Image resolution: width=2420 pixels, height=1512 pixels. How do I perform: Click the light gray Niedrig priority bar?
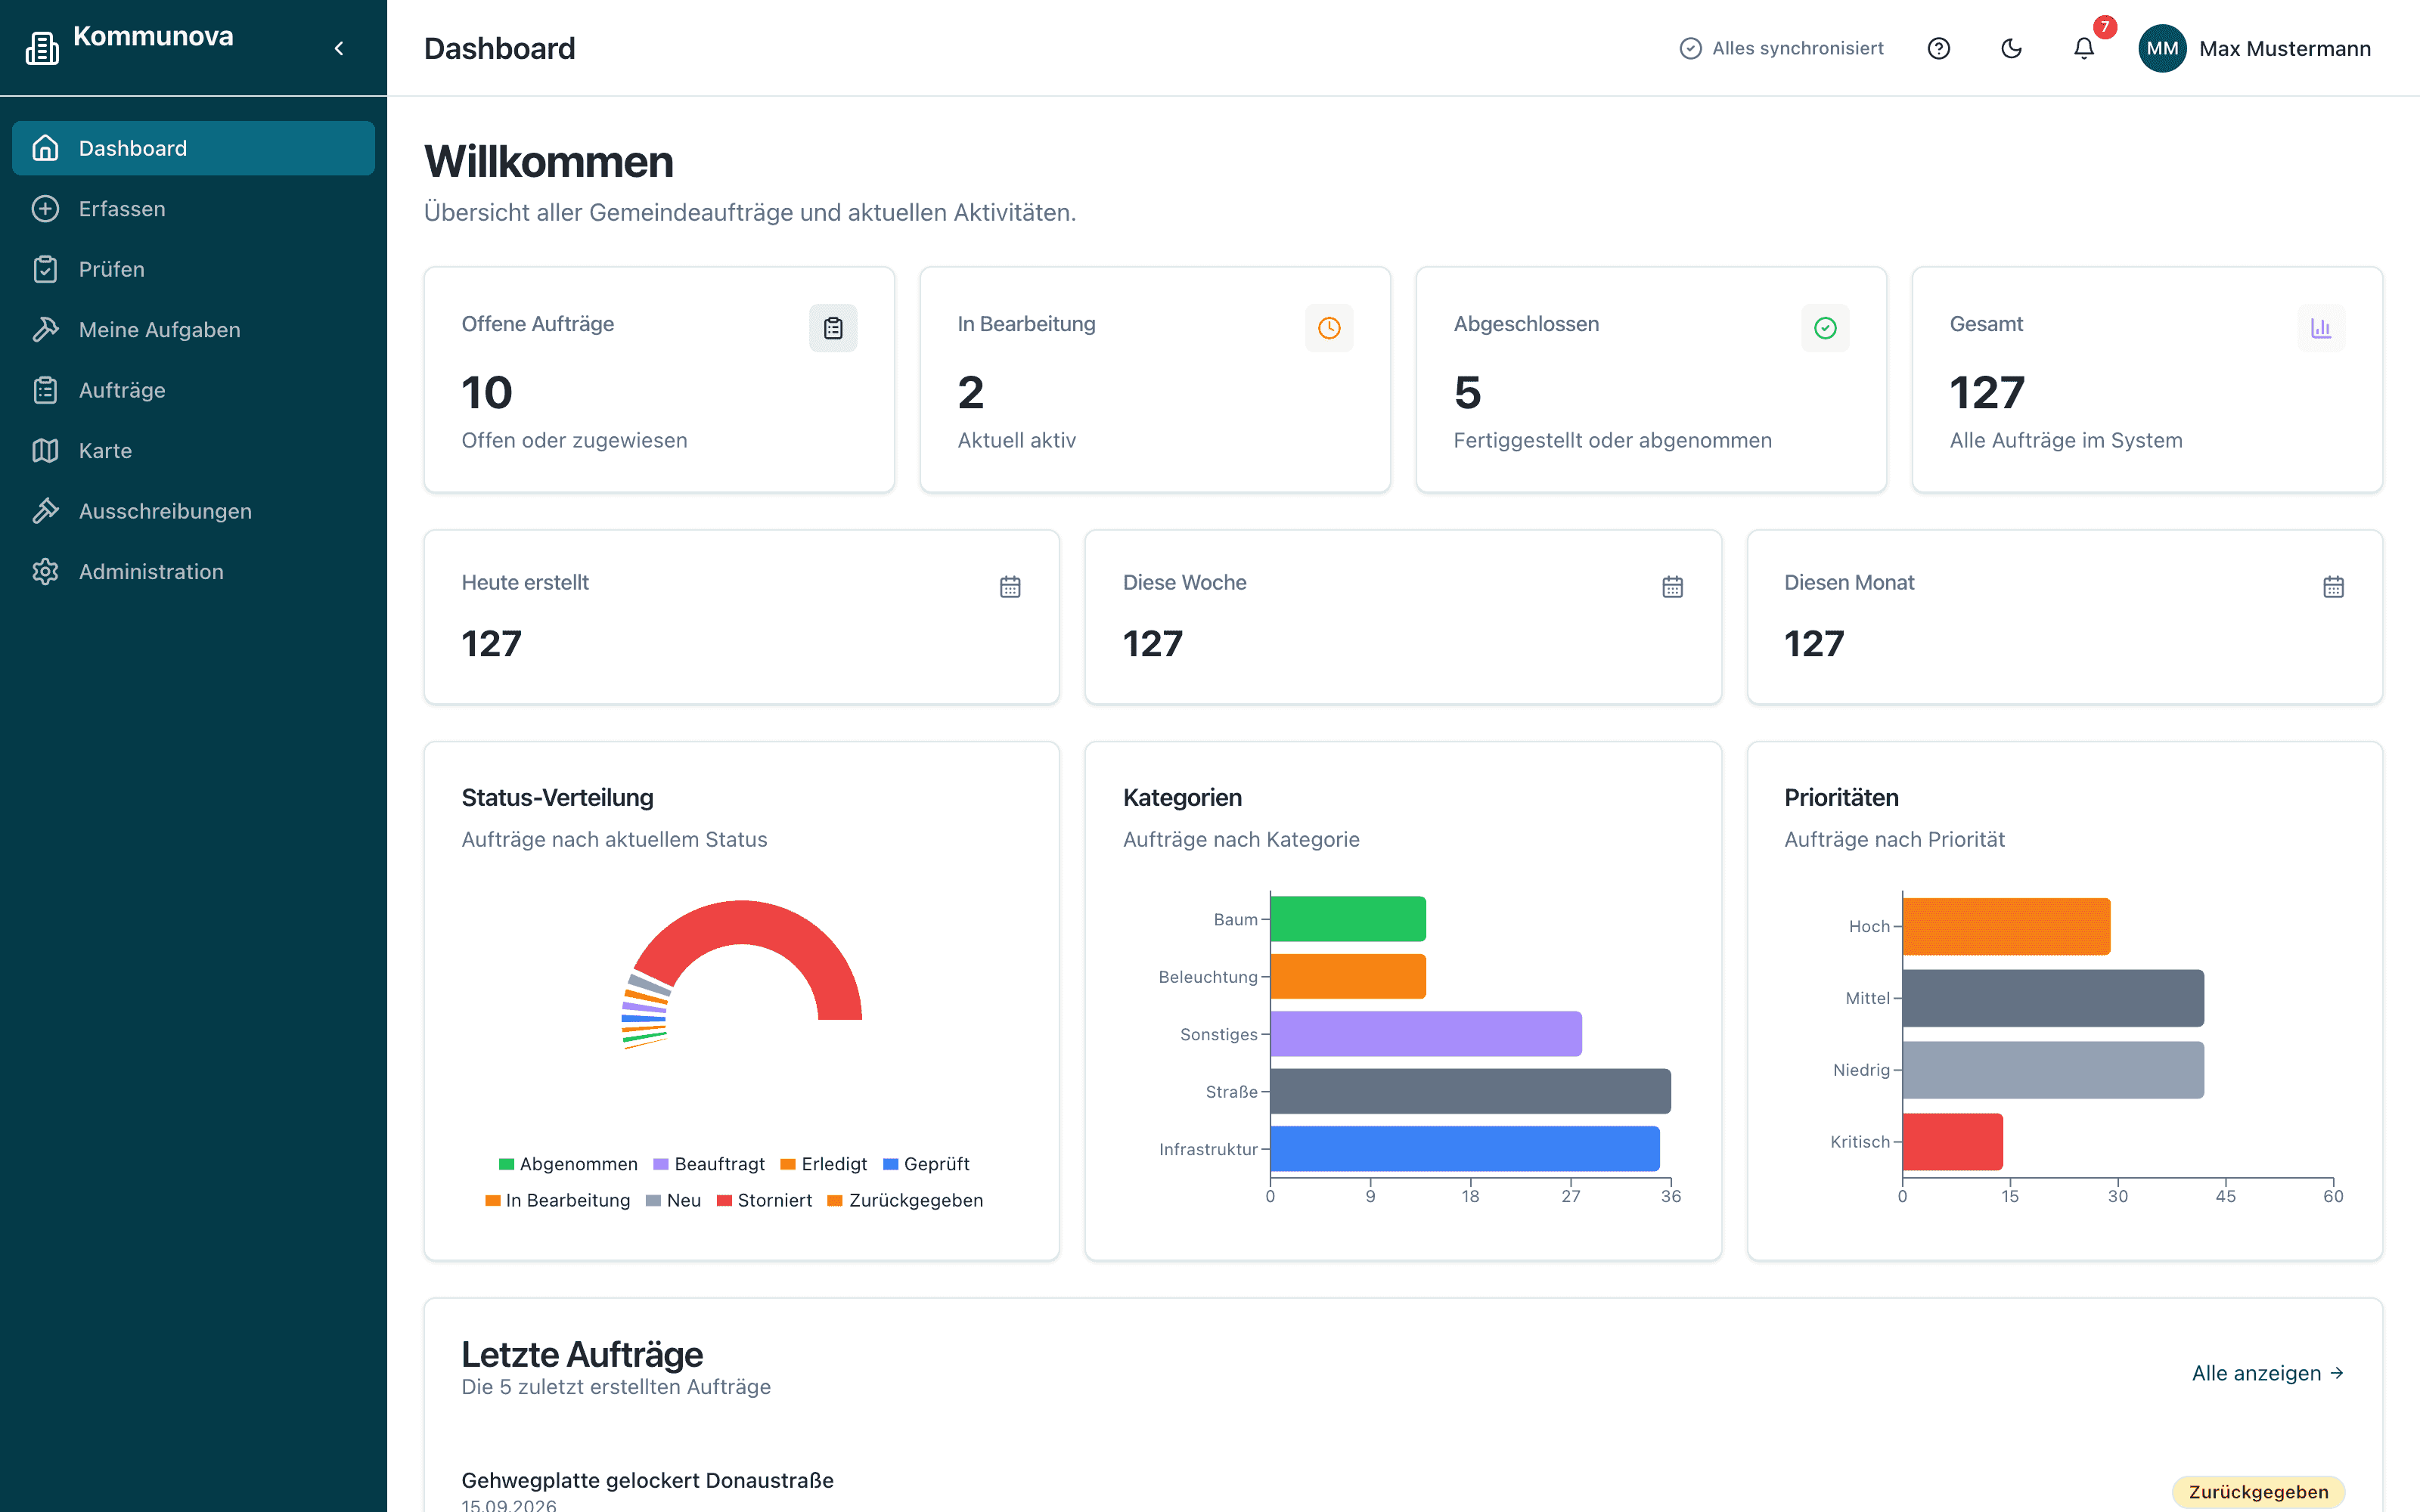2053,1070
